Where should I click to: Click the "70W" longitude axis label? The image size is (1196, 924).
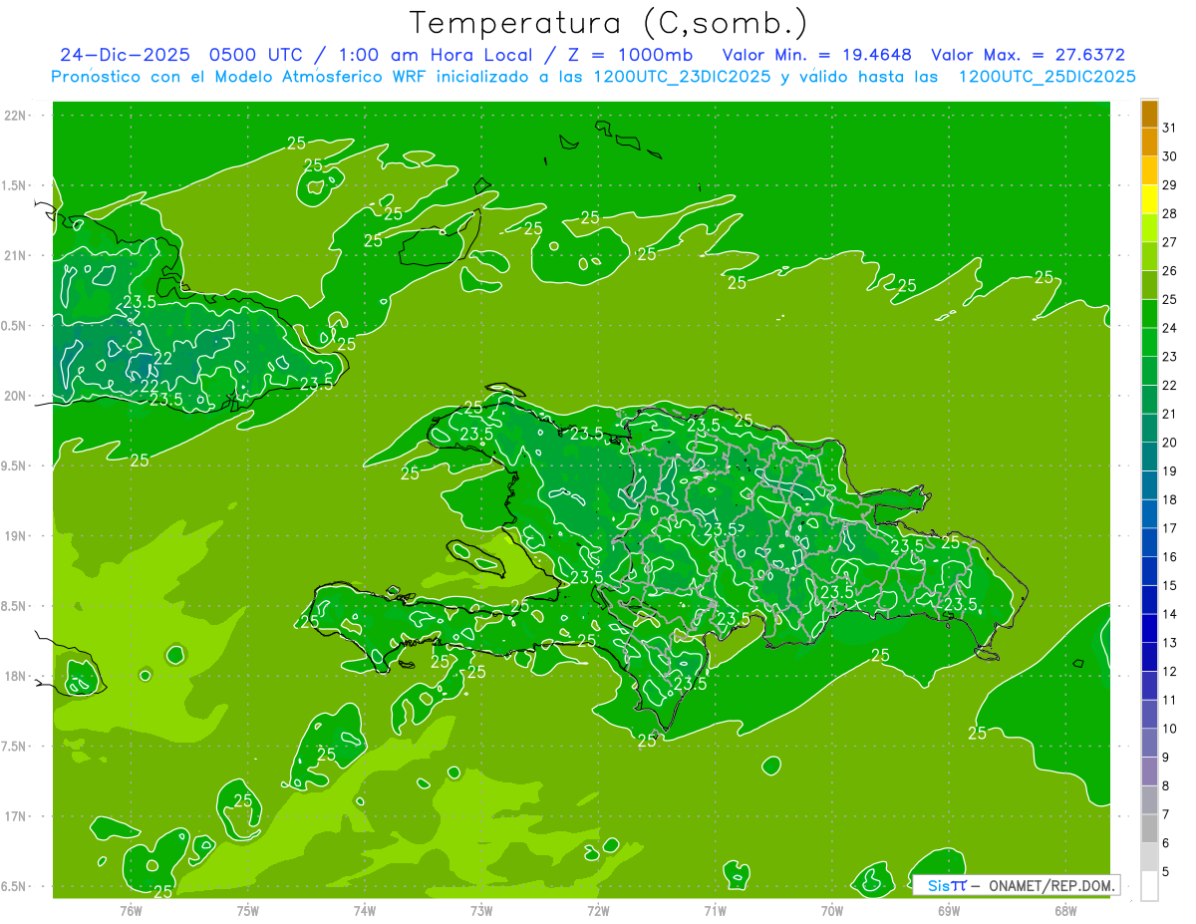pyautogui.click(x=832, y=911)
